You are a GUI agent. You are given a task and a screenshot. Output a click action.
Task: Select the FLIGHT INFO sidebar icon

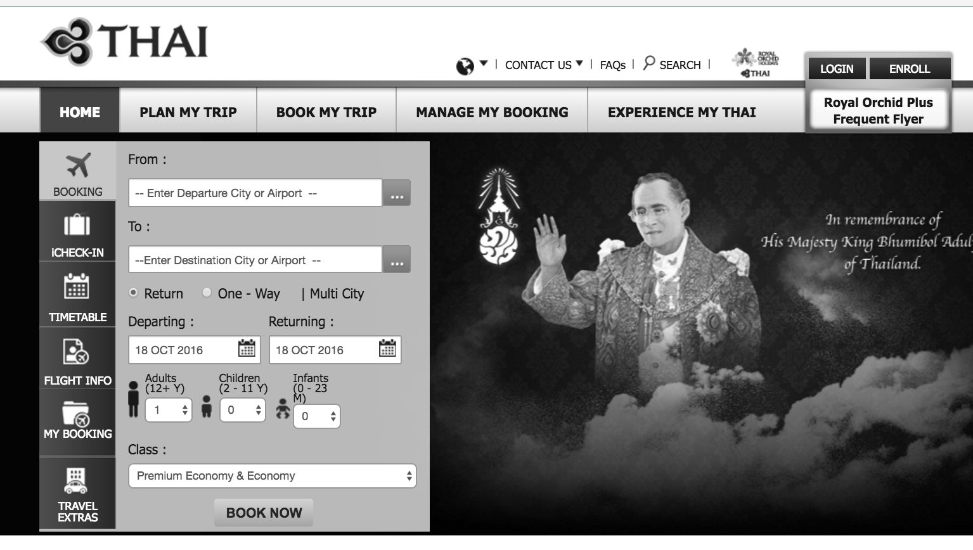pos(76,352)
